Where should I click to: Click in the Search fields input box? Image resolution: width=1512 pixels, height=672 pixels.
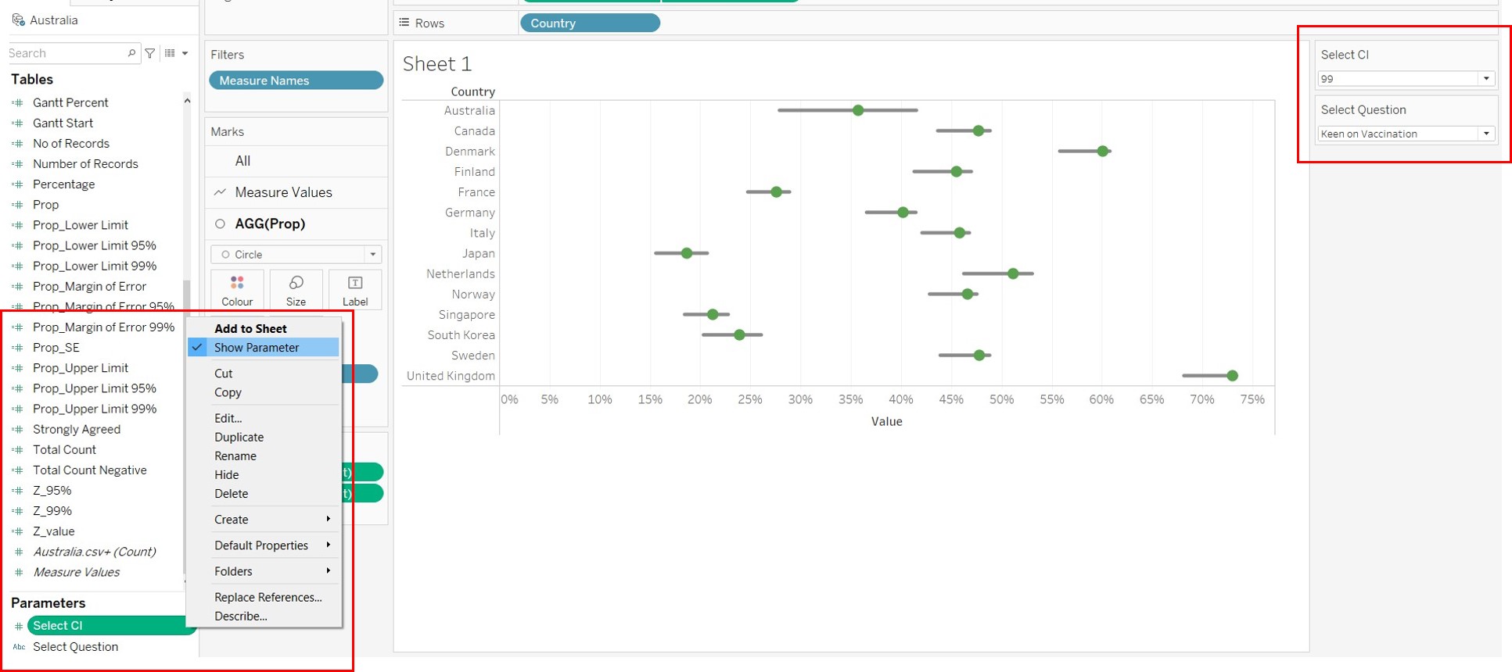click(66, 53)
